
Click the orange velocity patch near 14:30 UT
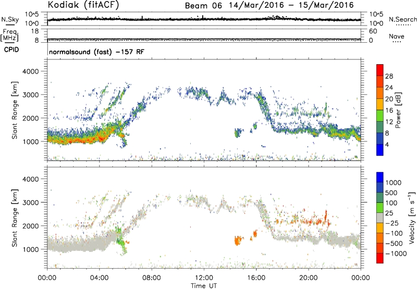pyautogui.click(x=238, y=240)
